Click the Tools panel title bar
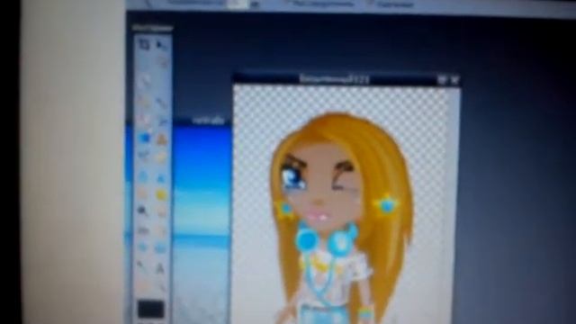 tap(152, 28)
